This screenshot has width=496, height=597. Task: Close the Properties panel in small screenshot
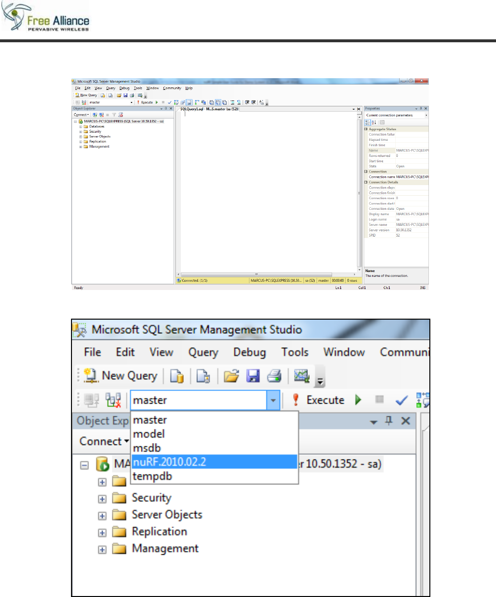point(425,109)
